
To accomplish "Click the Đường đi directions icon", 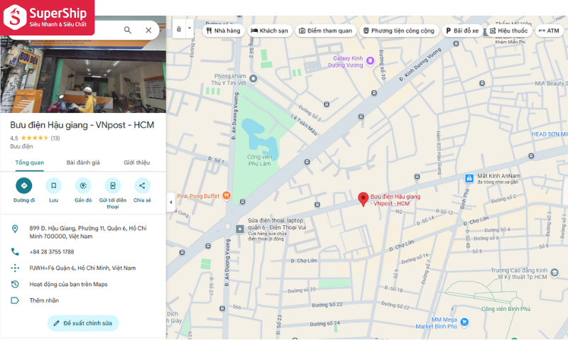I will tap(24, 186).
